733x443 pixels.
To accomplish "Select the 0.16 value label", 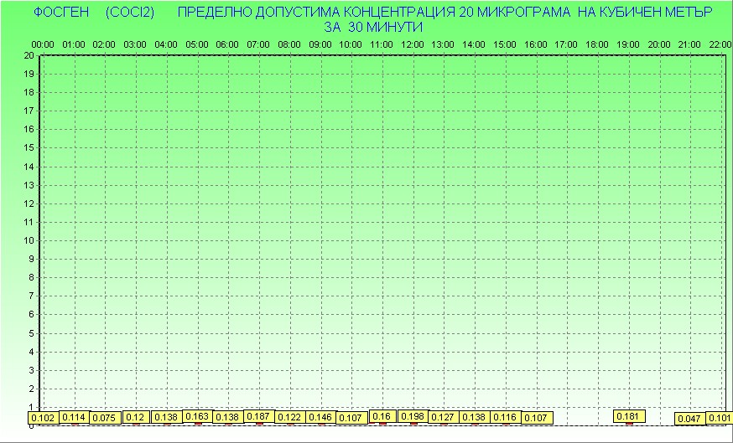I will pyautogui.click(x=382, y=416).
